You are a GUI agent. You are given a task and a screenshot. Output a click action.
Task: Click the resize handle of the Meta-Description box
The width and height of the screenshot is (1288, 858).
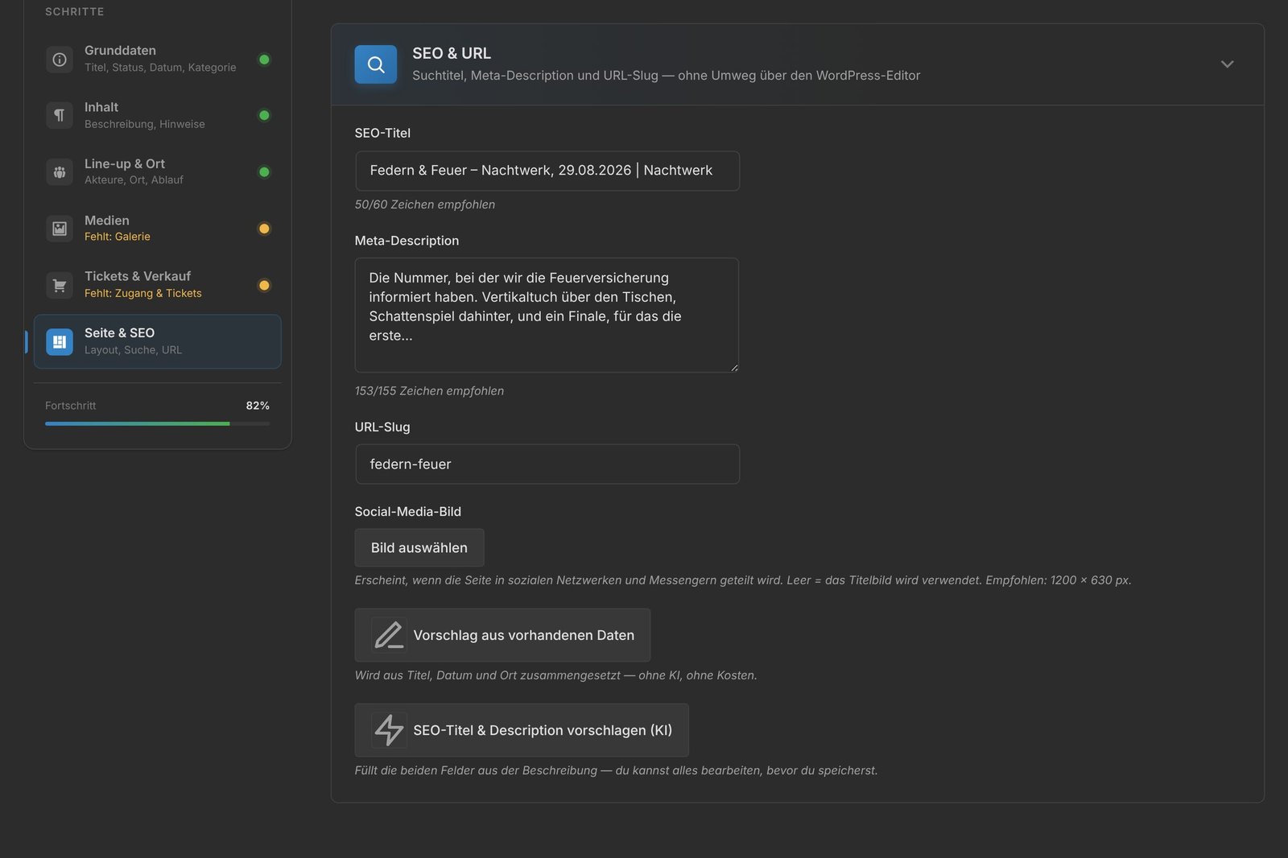[x=733, y=367]
